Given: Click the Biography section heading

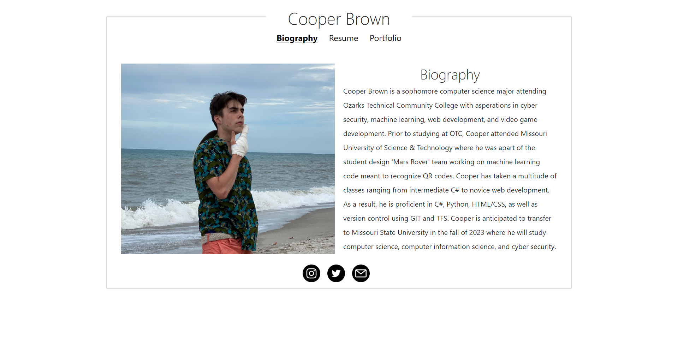Looking at the screenshot, I should (x=450, y=75).
